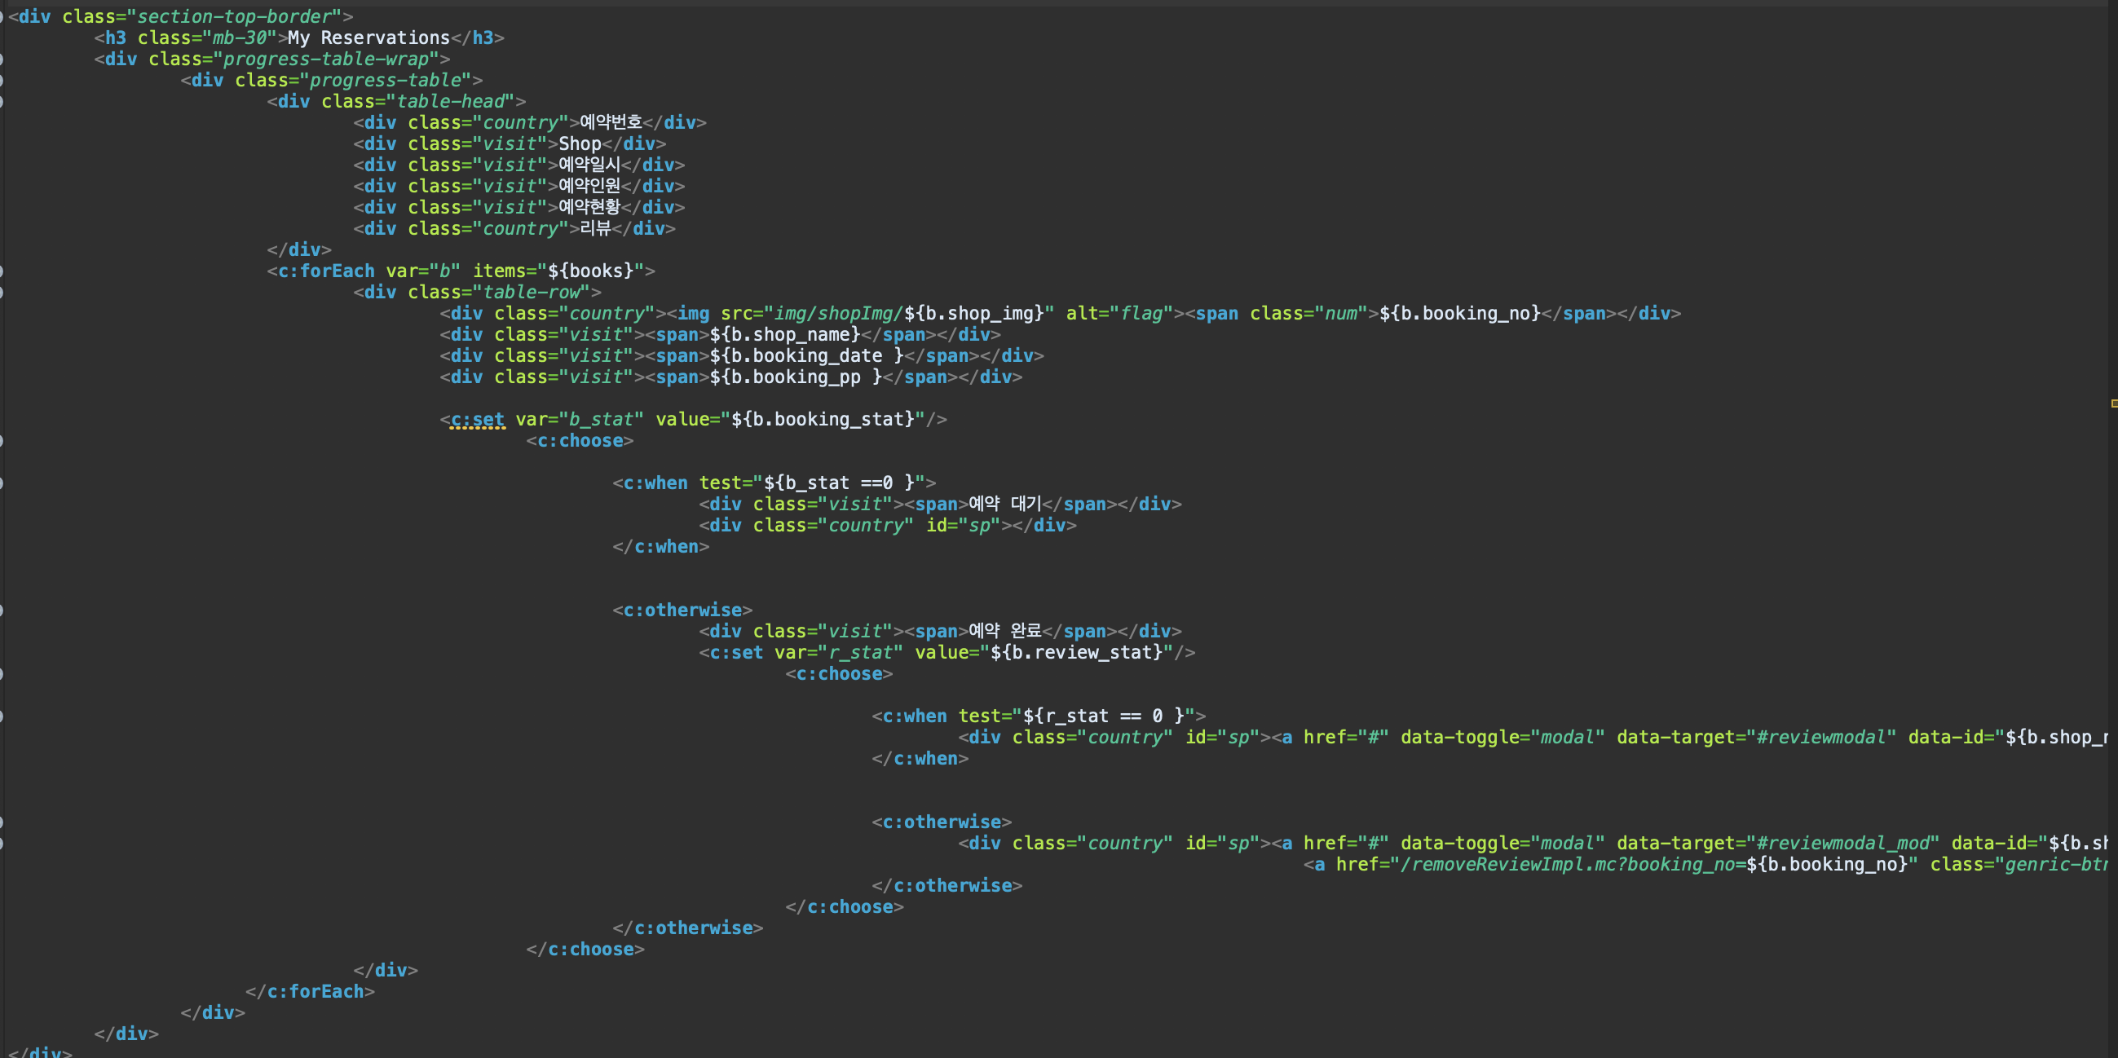Screen dimensions: 2118x1058
Task: Click the ${books} items expression
Action: [590, 271]
